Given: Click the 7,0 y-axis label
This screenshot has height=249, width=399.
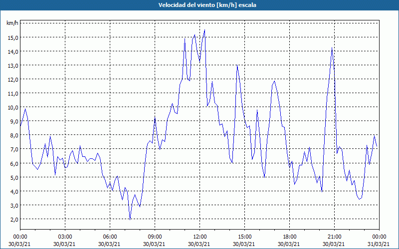Looking at the screenshot, I should coord(14,149).
